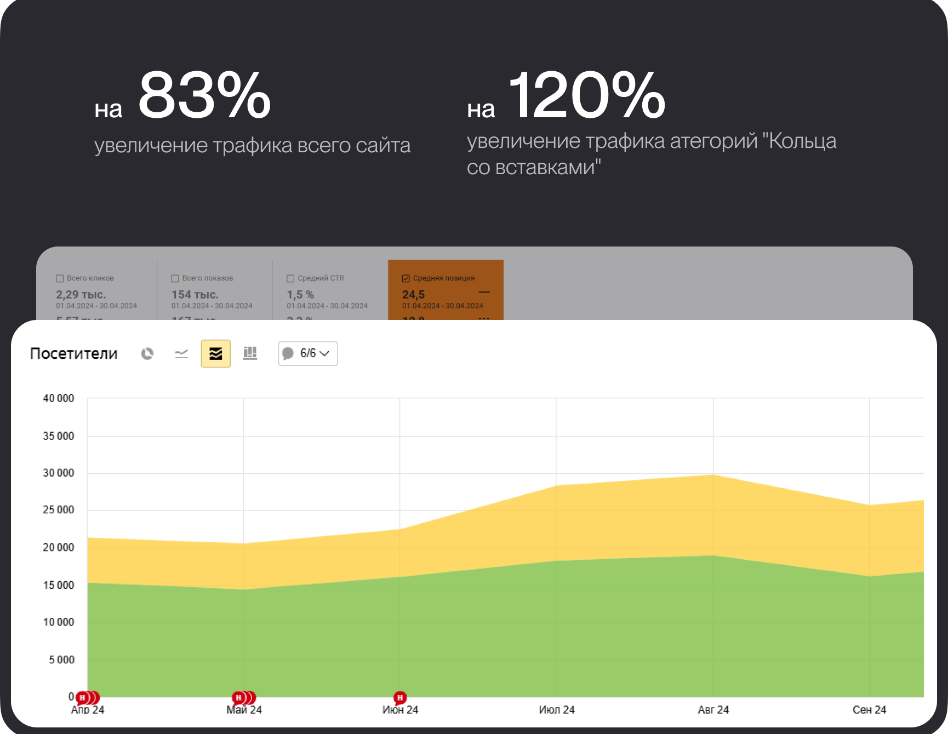Enable the Средний CTR checkbox
This screenshot has height=734, width=948.
(290, 278)
